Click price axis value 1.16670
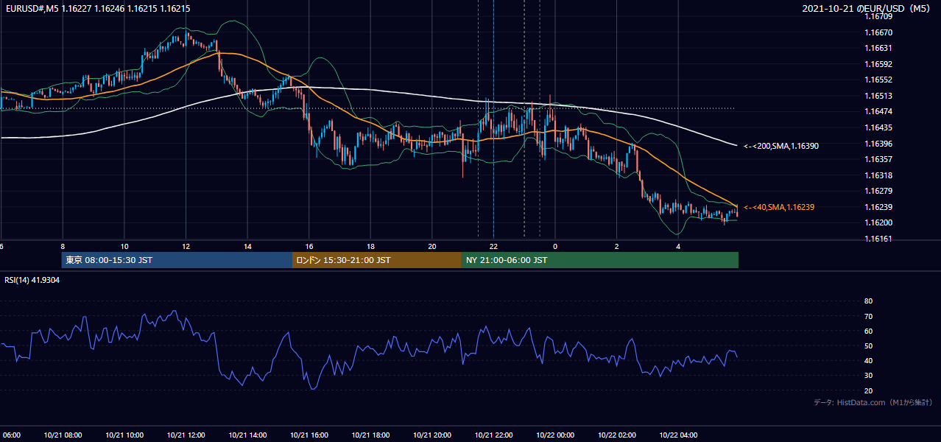 click(x=879, y=32)
